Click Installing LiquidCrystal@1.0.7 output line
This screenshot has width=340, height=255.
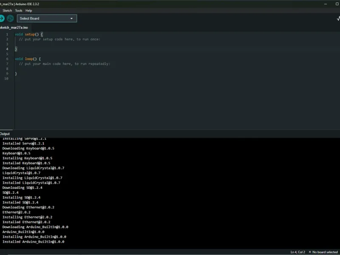point(32,178)
